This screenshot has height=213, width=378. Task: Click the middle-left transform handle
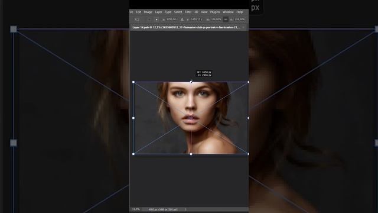(x=133, y=118)
